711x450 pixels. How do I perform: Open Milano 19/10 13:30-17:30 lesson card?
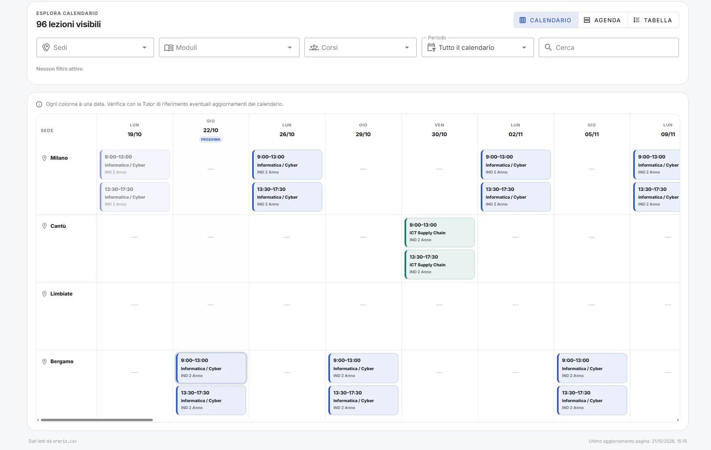click(x=135, y=197)
